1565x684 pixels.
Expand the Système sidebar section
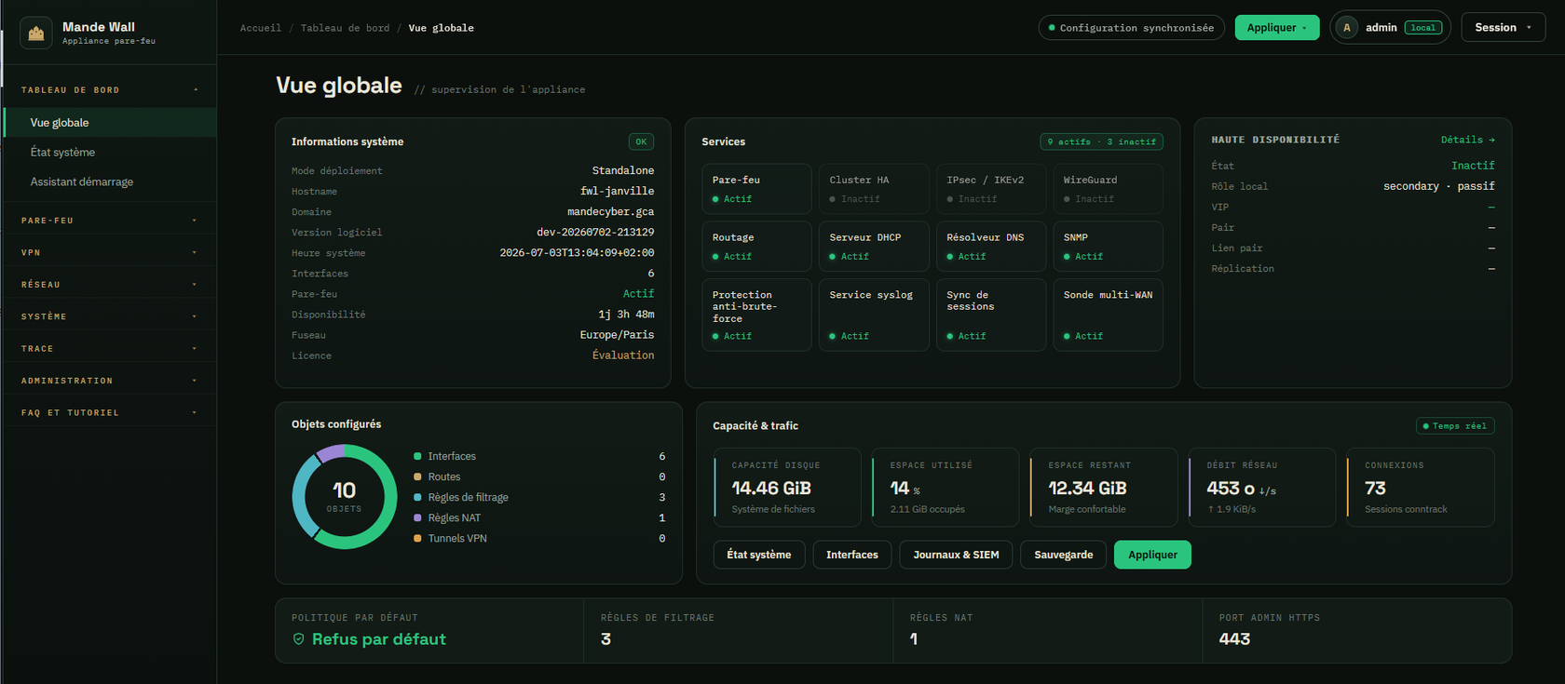tap(109, 316)
